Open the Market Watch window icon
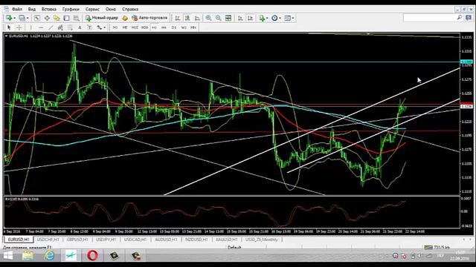Screen dimensions: 476x267 tap(37, 18)
